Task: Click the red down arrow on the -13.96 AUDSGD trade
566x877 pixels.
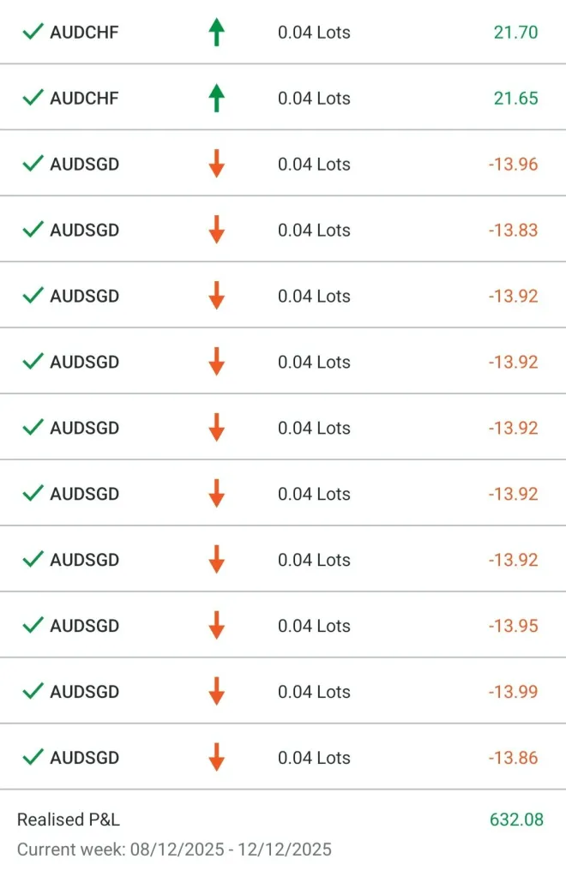Action: click(216, 164)
